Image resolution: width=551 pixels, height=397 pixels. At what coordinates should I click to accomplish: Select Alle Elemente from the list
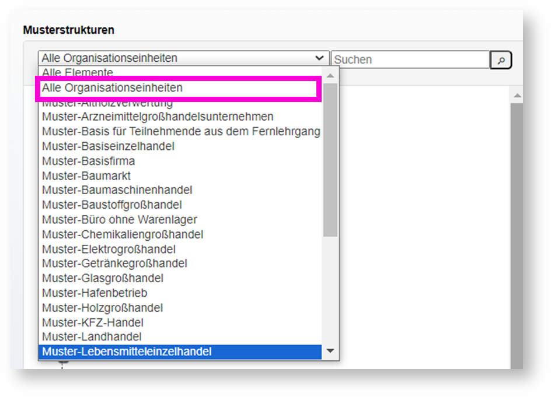78,73
